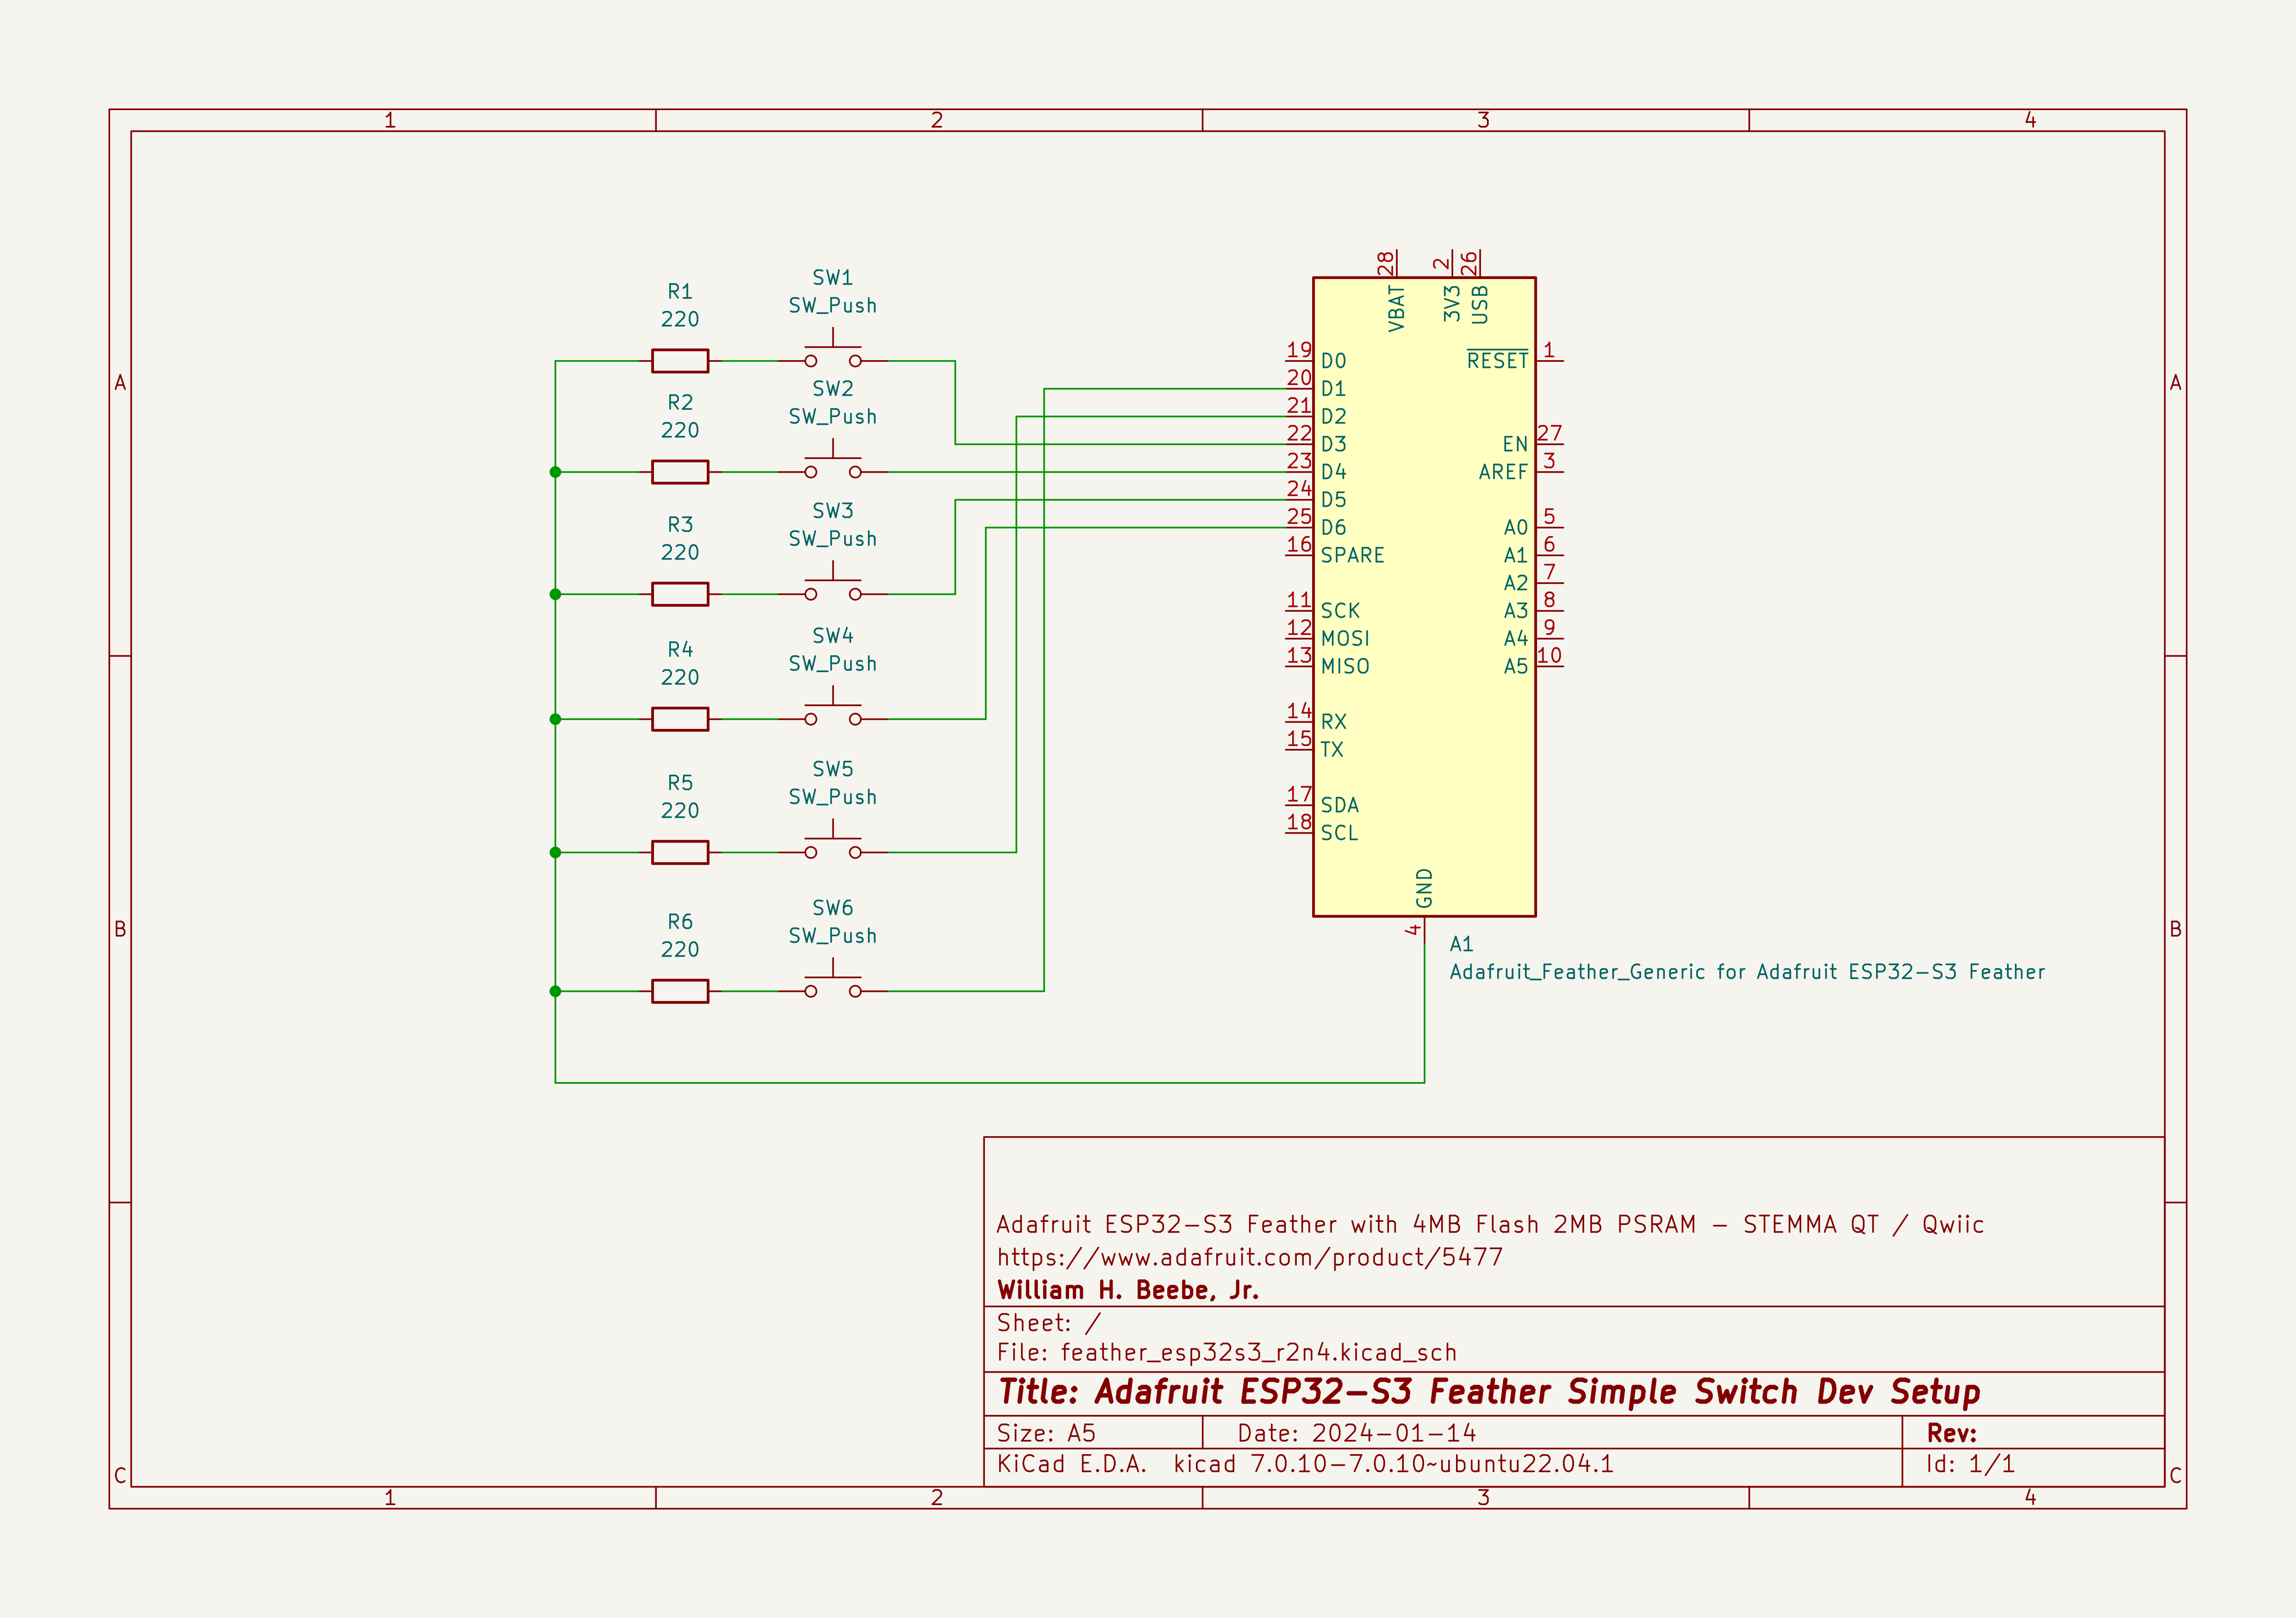Click the AREF pin label
Screen dimensions: 2296x1618
pyautogui.click(x=1504, y=472)
